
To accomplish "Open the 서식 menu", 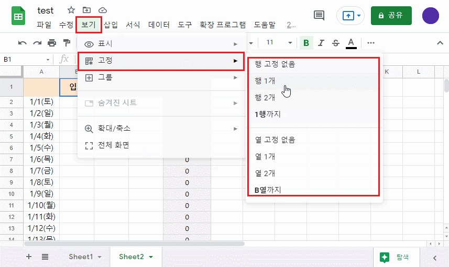I will pos(133,25).
